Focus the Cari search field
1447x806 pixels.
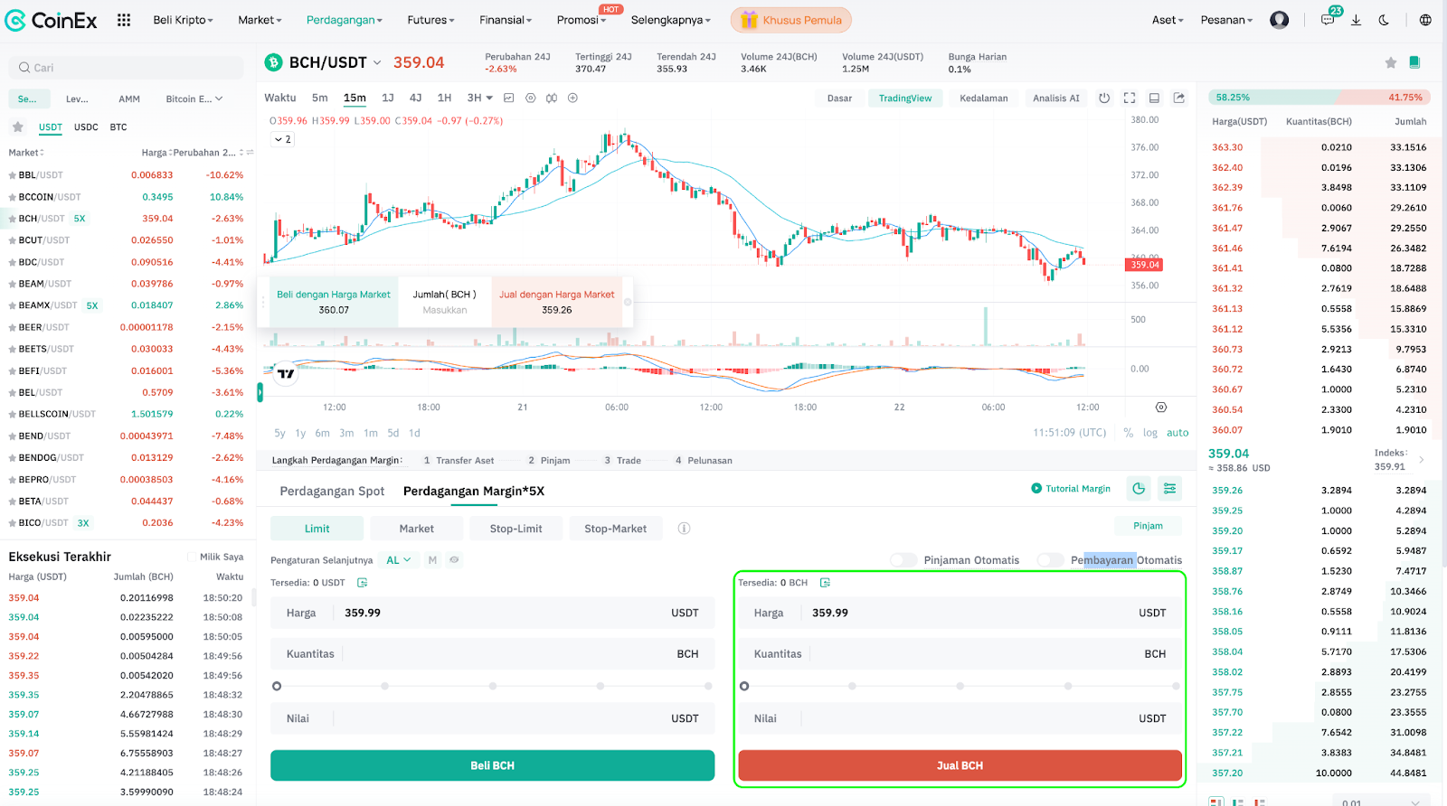point(127,68)
